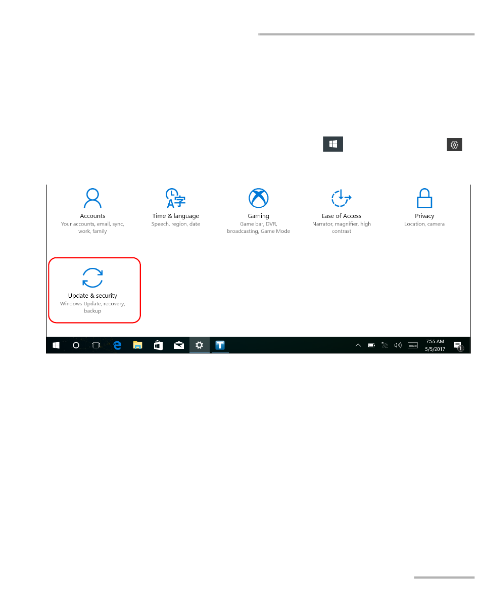Open the Privacy settings tile
480x597 pixels.
tap(424, 207)
